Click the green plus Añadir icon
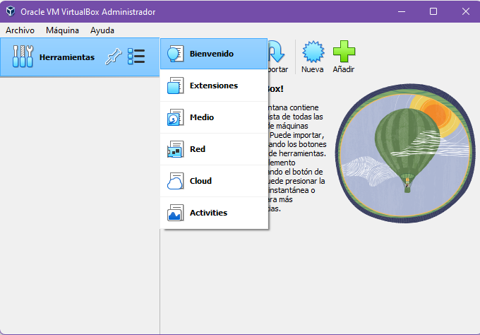The image size is (480, 335). [x=344, y=52]
